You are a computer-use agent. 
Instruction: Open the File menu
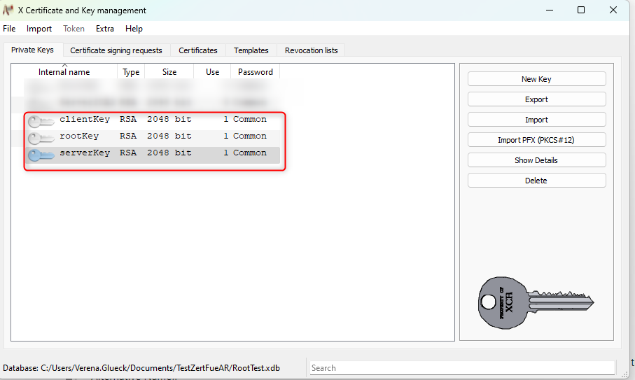(x=9, y=29)
